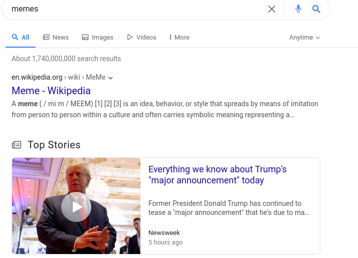Clear the search box with the X icon

click(x=272, y=9)
